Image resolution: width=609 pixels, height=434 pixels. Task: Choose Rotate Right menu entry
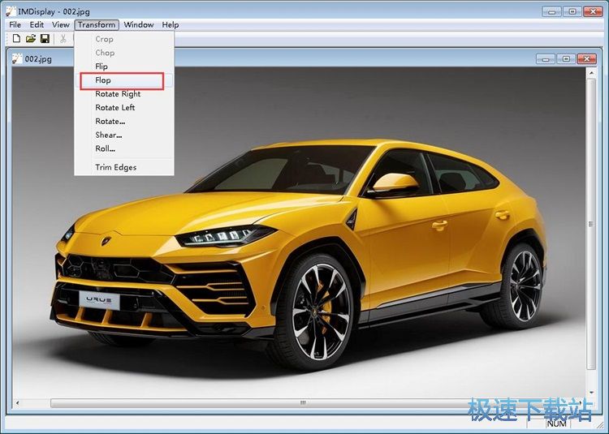point(124,94)
